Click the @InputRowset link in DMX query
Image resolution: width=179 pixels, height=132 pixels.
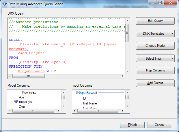31,71
